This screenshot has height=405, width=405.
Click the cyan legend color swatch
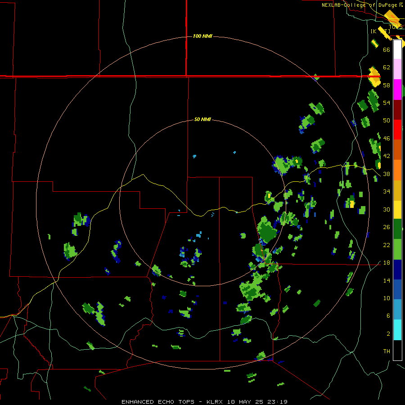pos(397,330)
